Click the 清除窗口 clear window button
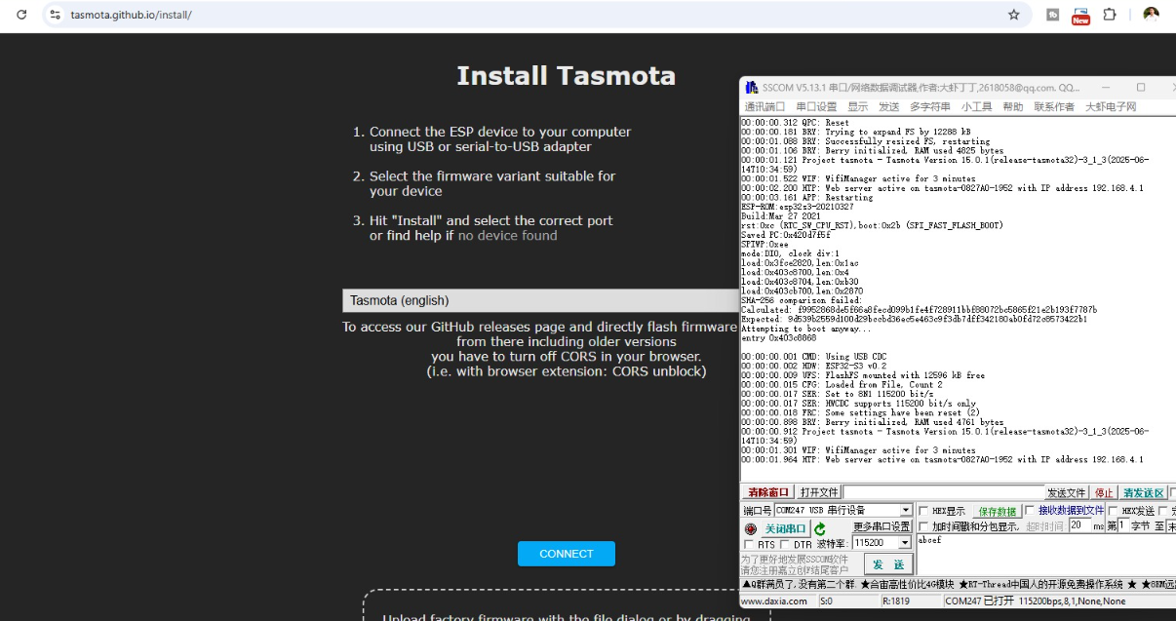This screenshot has height=621, width=1176. click(x=768, y=492)
